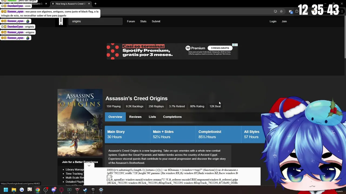Image resolution: width=346 pixels, height=194 pixels.
Task: Click the 12K Beat stat
Action: pos(215,106)
